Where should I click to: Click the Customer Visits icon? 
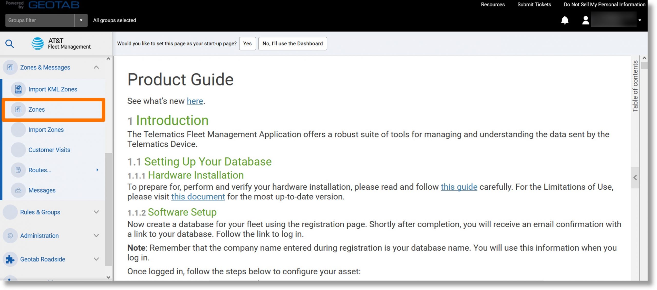18,149
